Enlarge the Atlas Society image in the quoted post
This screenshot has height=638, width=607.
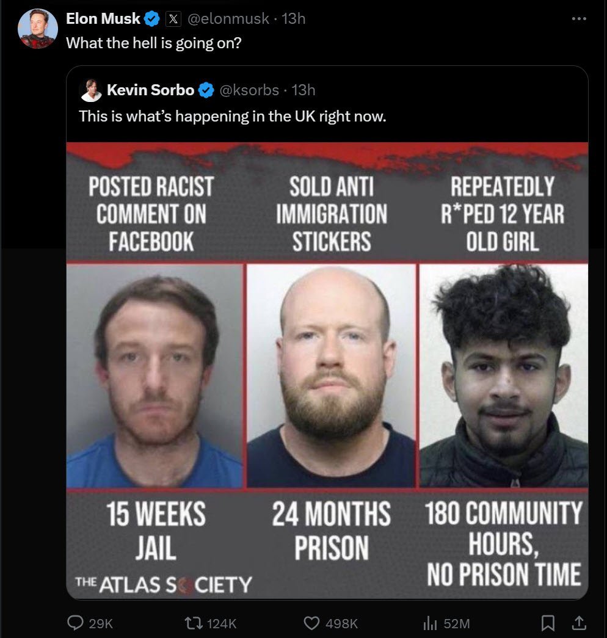(327, 371)
